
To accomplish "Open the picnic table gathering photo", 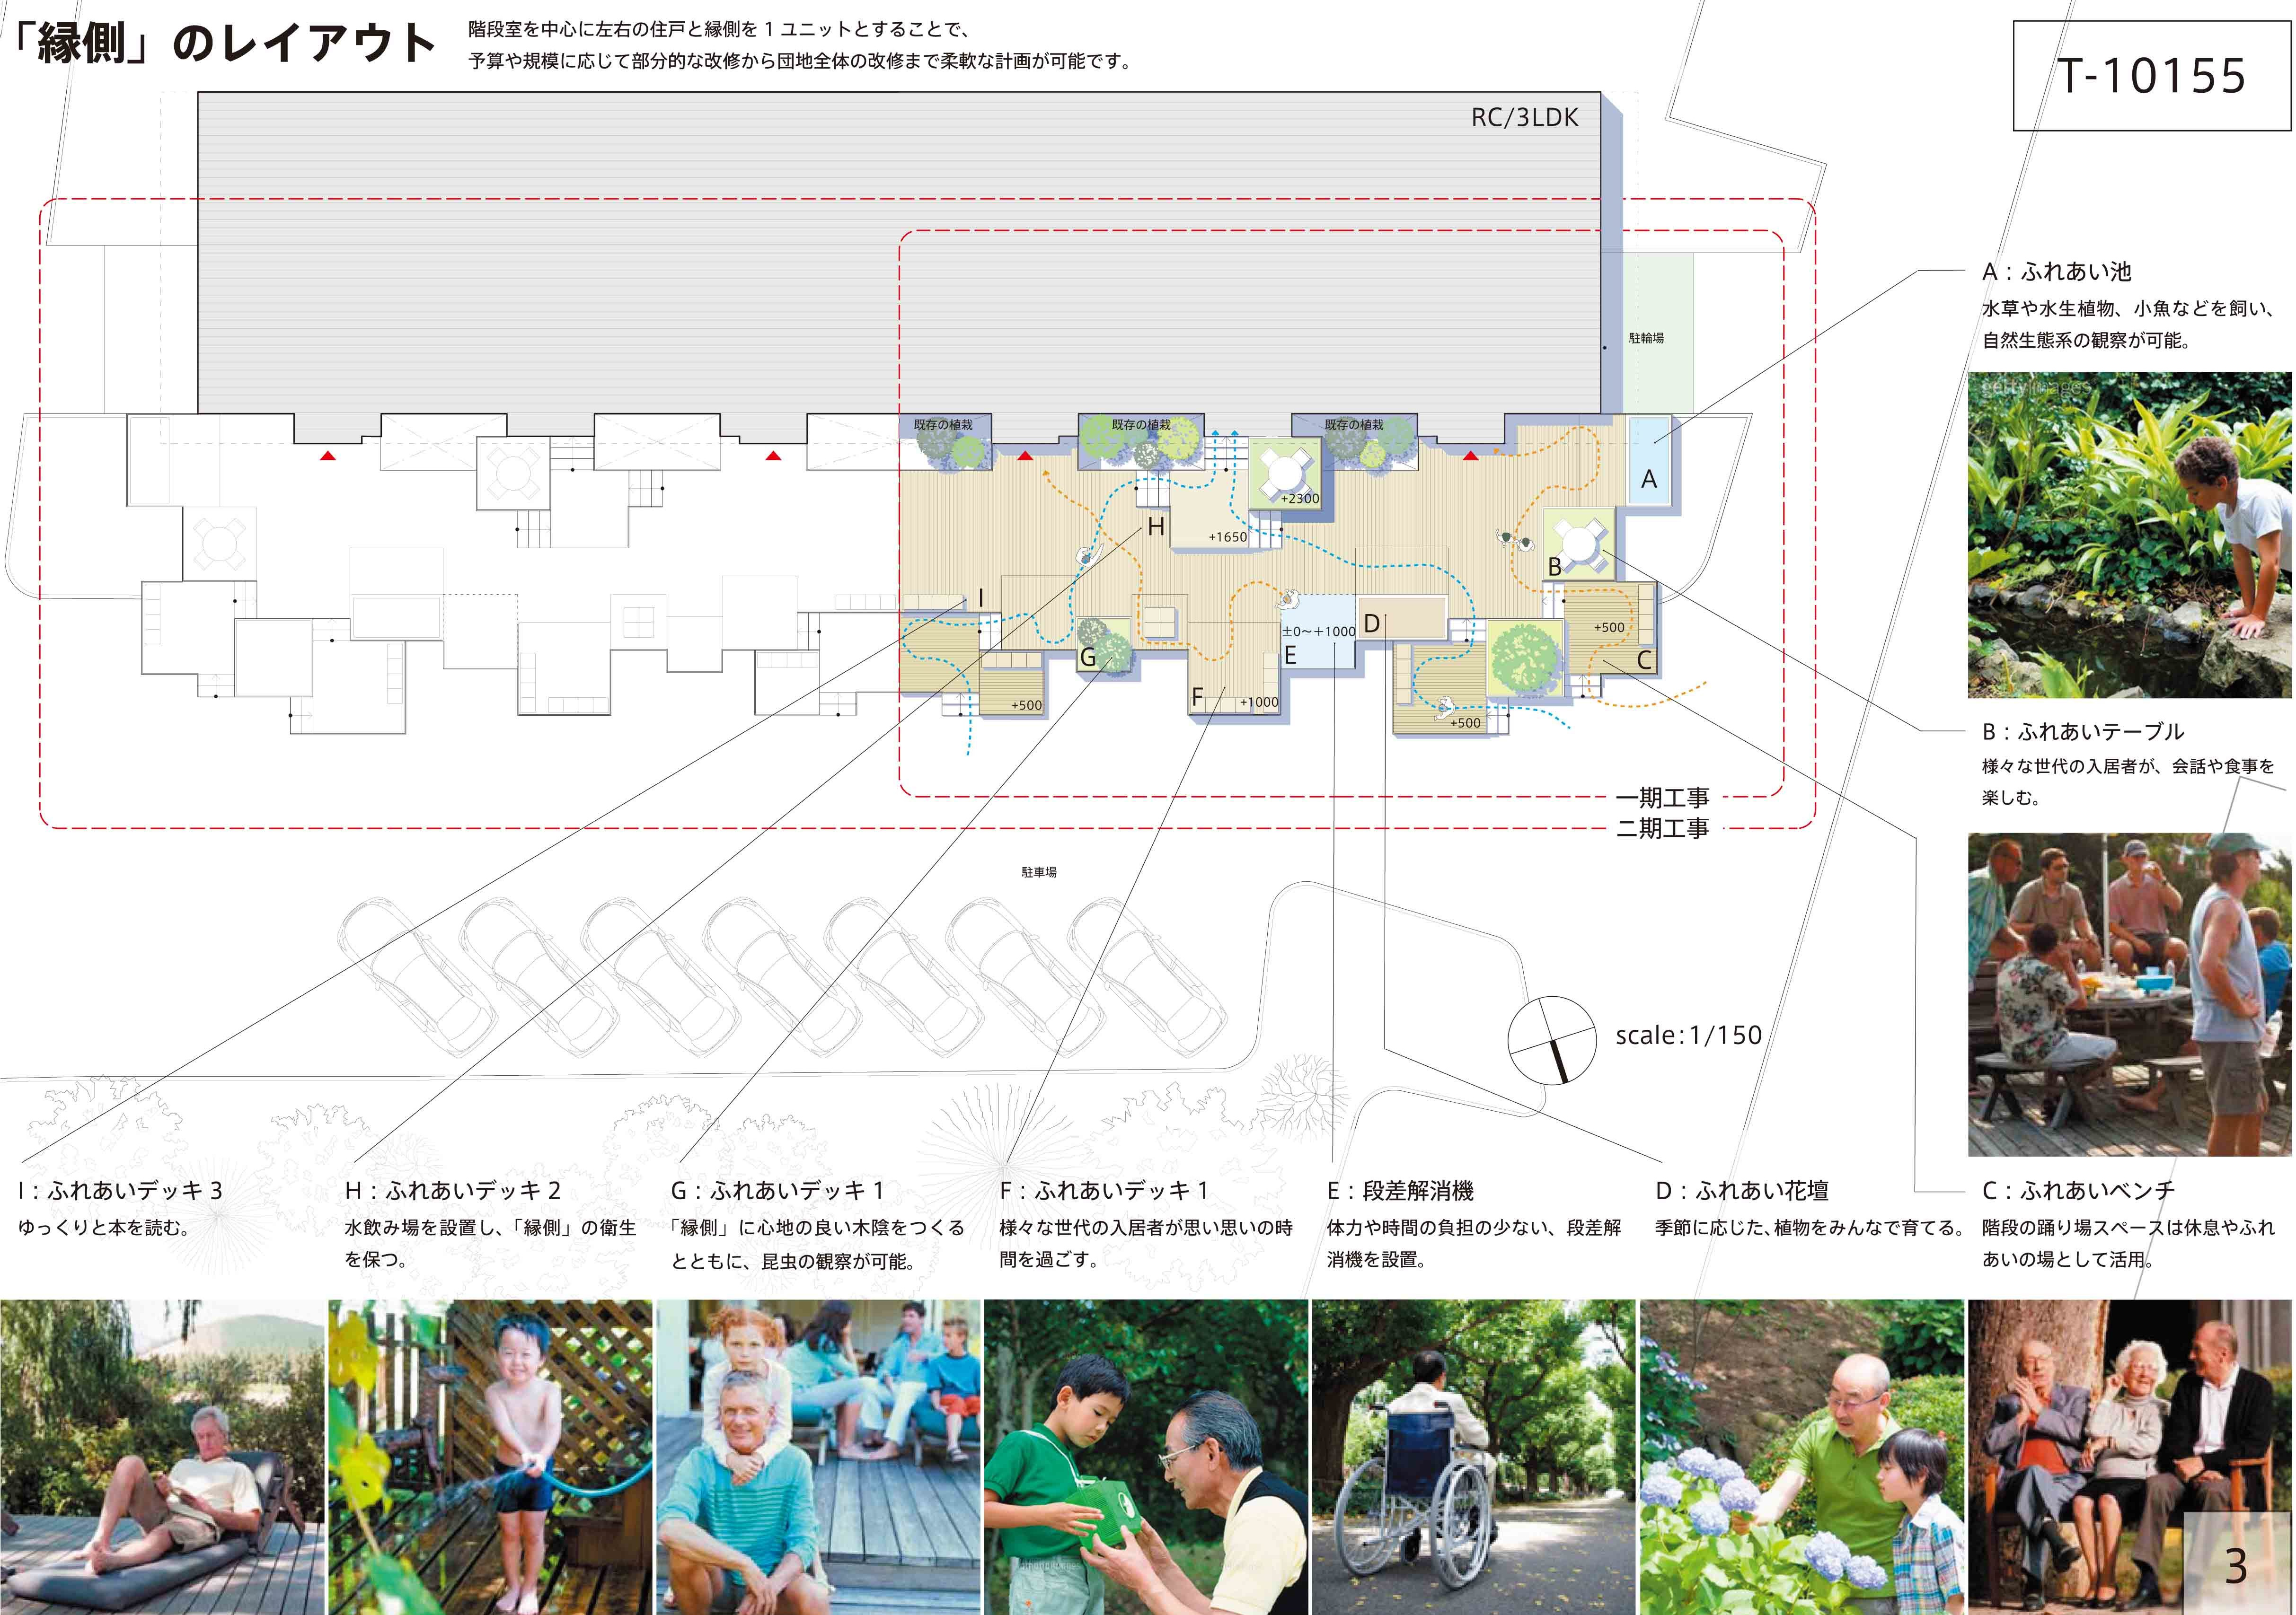I will click(2129, 994).
